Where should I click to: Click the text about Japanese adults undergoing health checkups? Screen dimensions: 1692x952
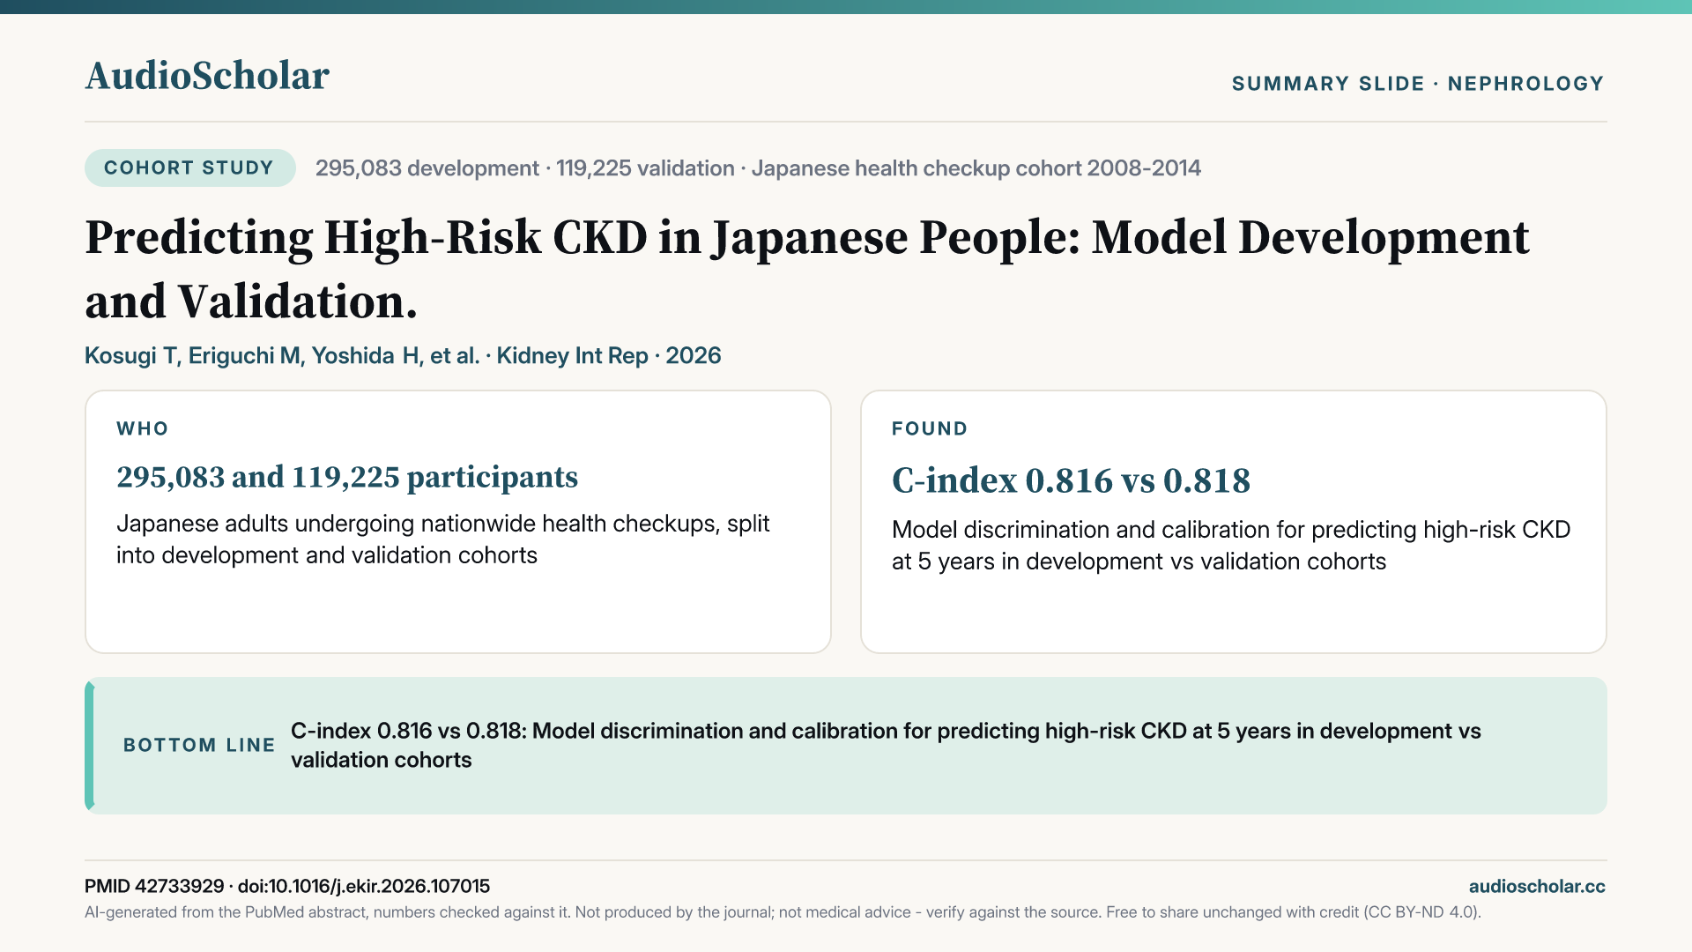point(442,539)
